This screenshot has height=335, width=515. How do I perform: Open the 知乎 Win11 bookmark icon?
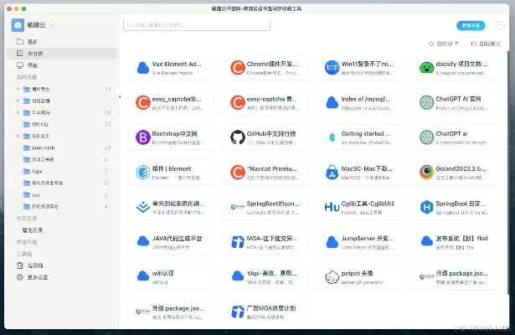click(x=332, y=67)
